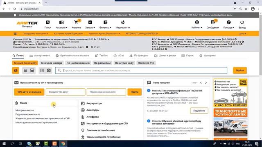Switch to the TecDoc tab

click(x=101, y=56)
